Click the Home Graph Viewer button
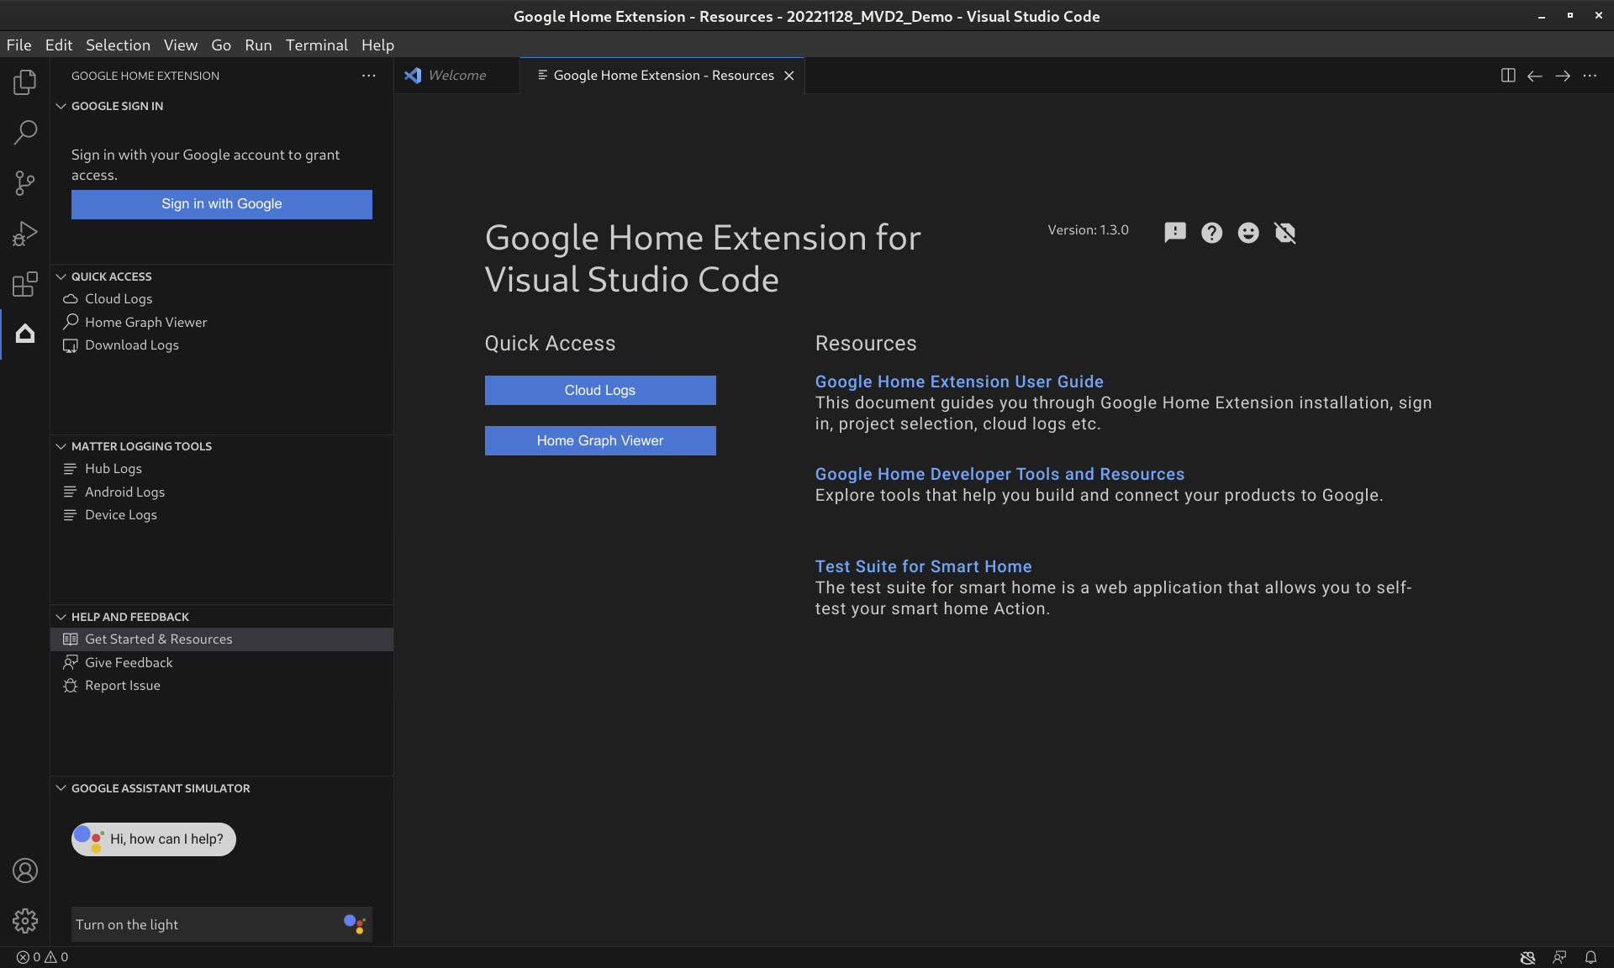Image resolution: width=1614 pixels, height=968 pixels. point(599,440)
